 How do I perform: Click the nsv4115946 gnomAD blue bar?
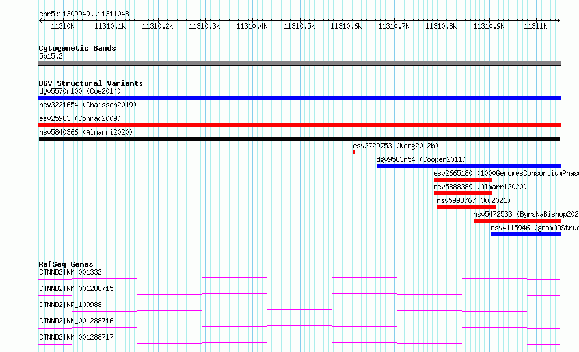tap(526, 234)
